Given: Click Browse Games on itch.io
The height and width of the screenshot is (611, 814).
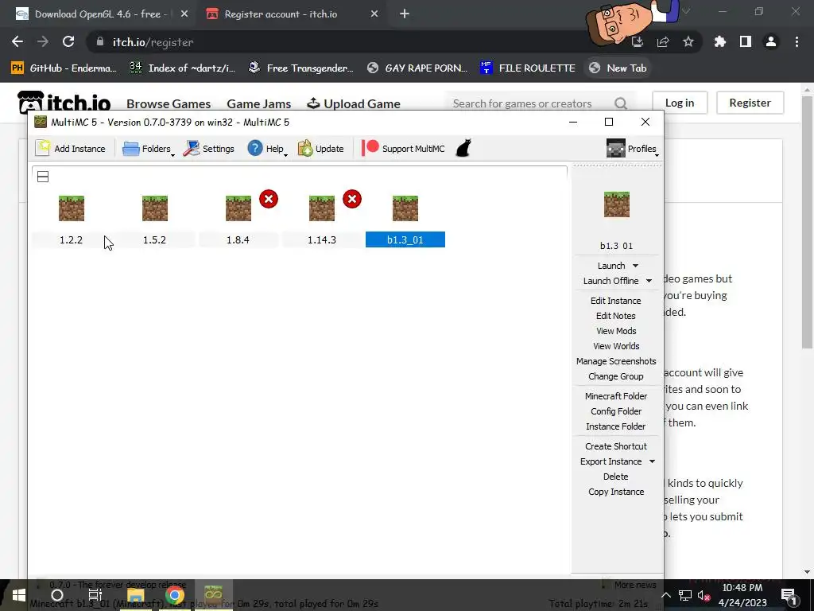Looking at the screenshot, I should (x=169, y=104).
